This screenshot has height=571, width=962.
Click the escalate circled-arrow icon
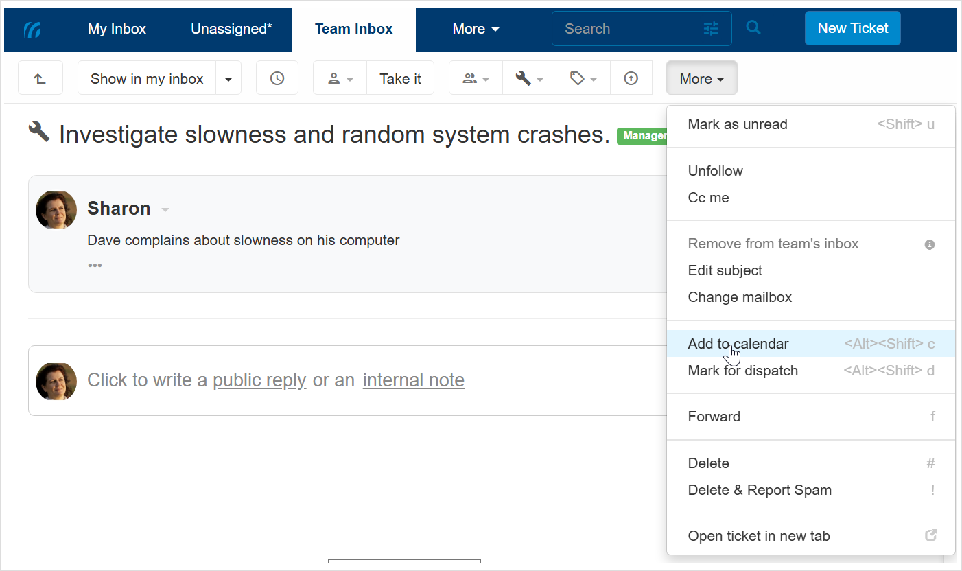click(631, 78)
